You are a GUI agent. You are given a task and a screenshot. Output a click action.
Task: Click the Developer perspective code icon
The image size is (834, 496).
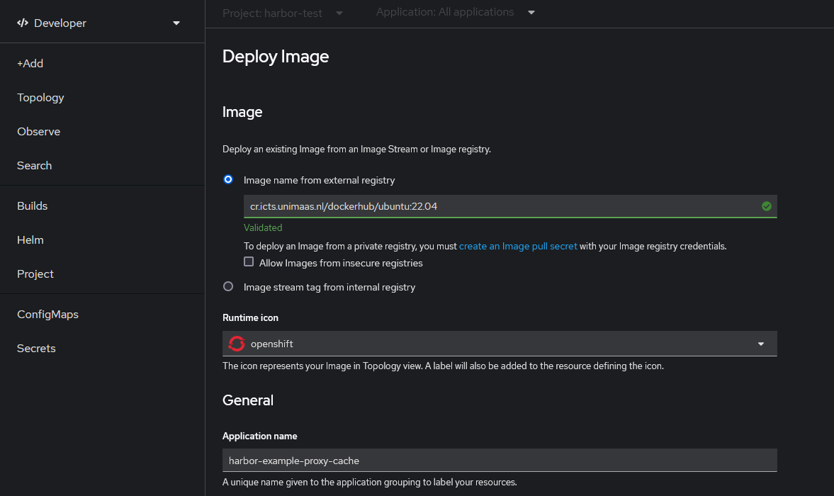23,23
